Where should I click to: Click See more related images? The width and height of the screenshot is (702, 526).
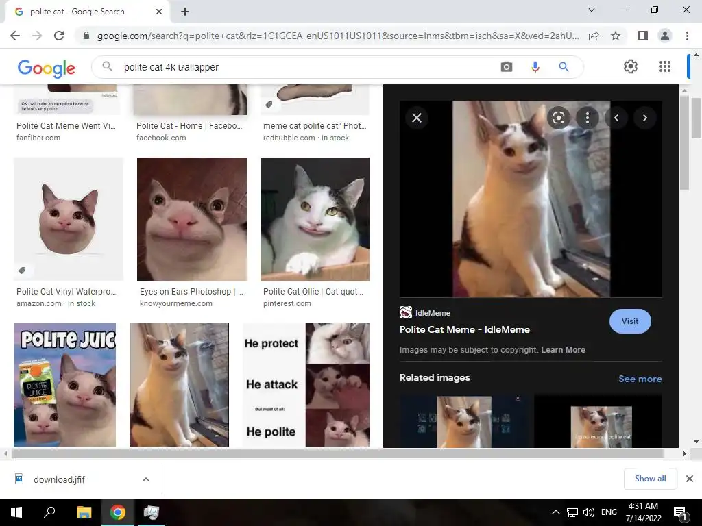(x=640, y=379)
